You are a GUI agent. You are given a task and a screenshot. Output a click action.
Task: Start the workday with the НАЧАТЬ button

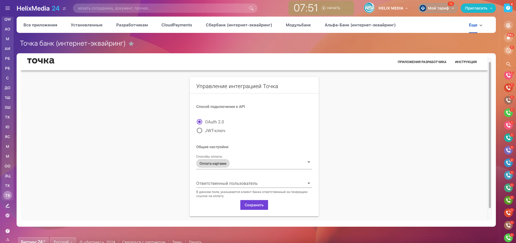coord(331,8)
